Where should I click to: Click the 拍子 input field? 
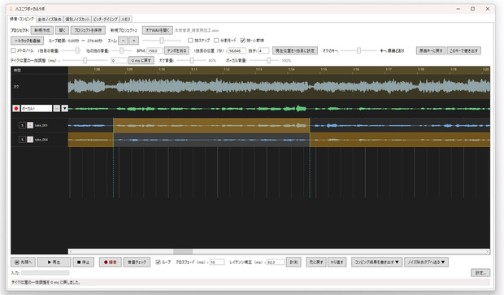coord(263,50)
